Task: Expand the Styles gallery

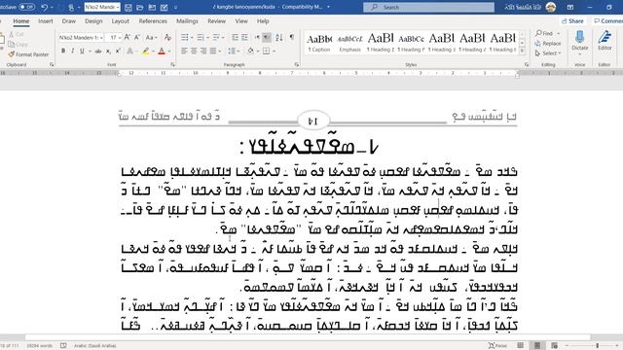Action: tap(522, 52)
